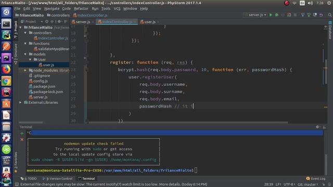
Task: Collapse the frilanceRialto root folder
Action: point(21,28)
